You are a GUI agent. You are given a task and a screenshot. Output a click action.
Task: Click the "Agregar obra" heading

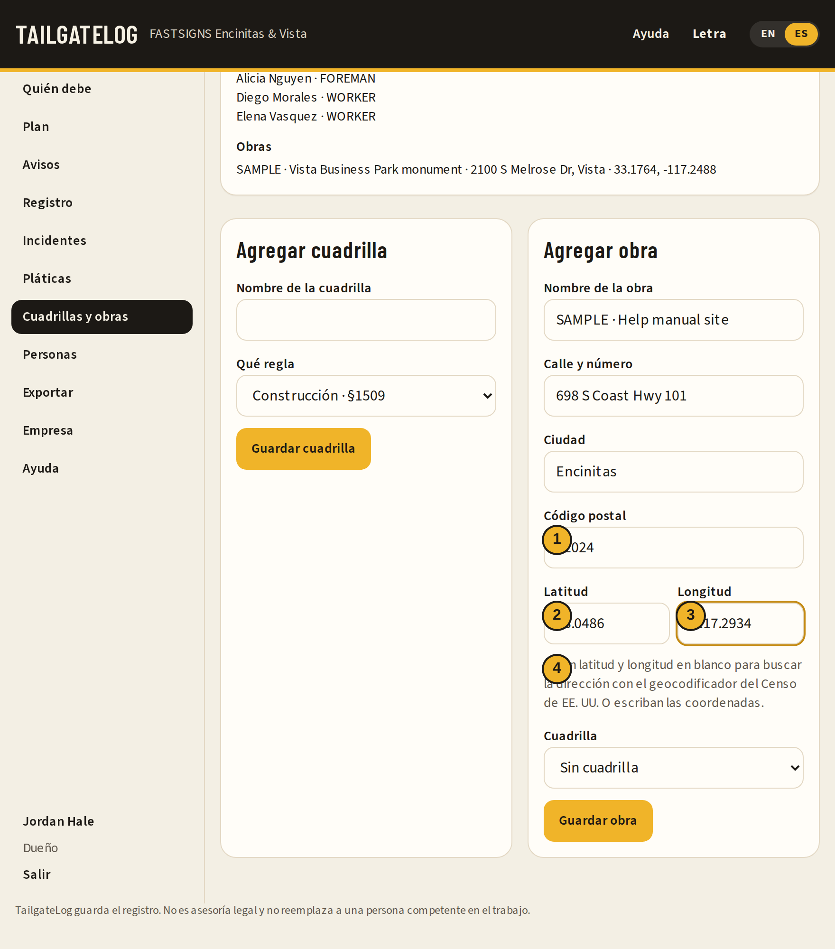point(601,251)
